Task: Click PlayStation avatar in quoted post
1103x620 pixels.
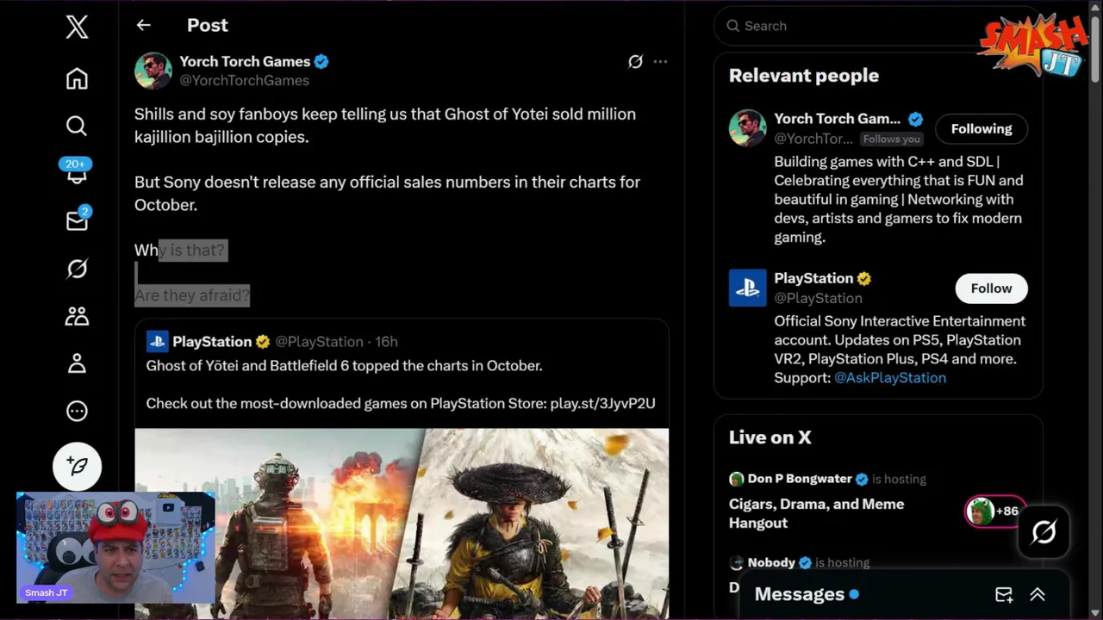Action: pos(157,341)
